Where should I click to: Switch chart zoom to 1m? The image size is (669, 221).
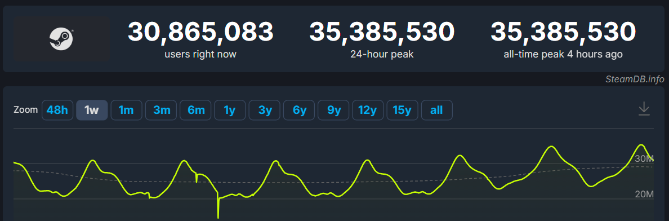(126, 111)
